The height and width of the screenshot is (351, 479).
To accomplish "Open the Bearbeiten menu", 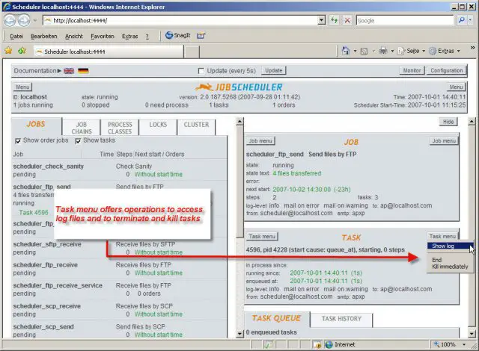I will 44,37.
